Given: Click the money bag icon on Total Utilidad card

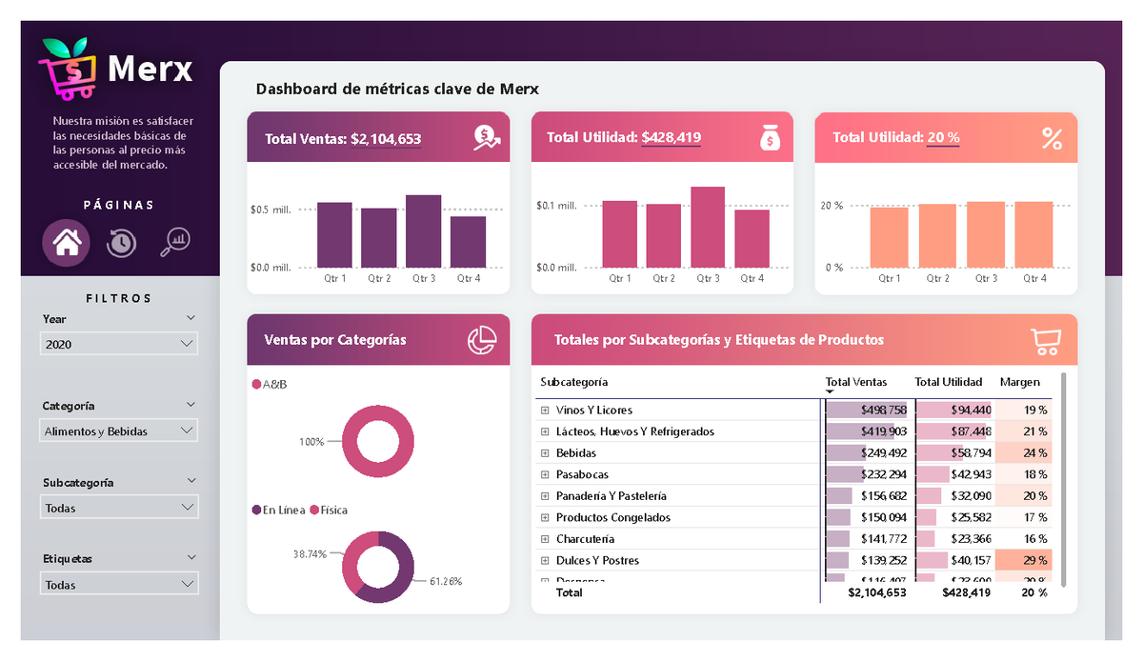Looking at the screenshot, I should [771, 136].
